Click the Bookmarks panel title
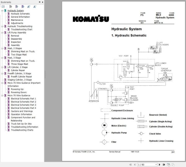 point(6,2)
